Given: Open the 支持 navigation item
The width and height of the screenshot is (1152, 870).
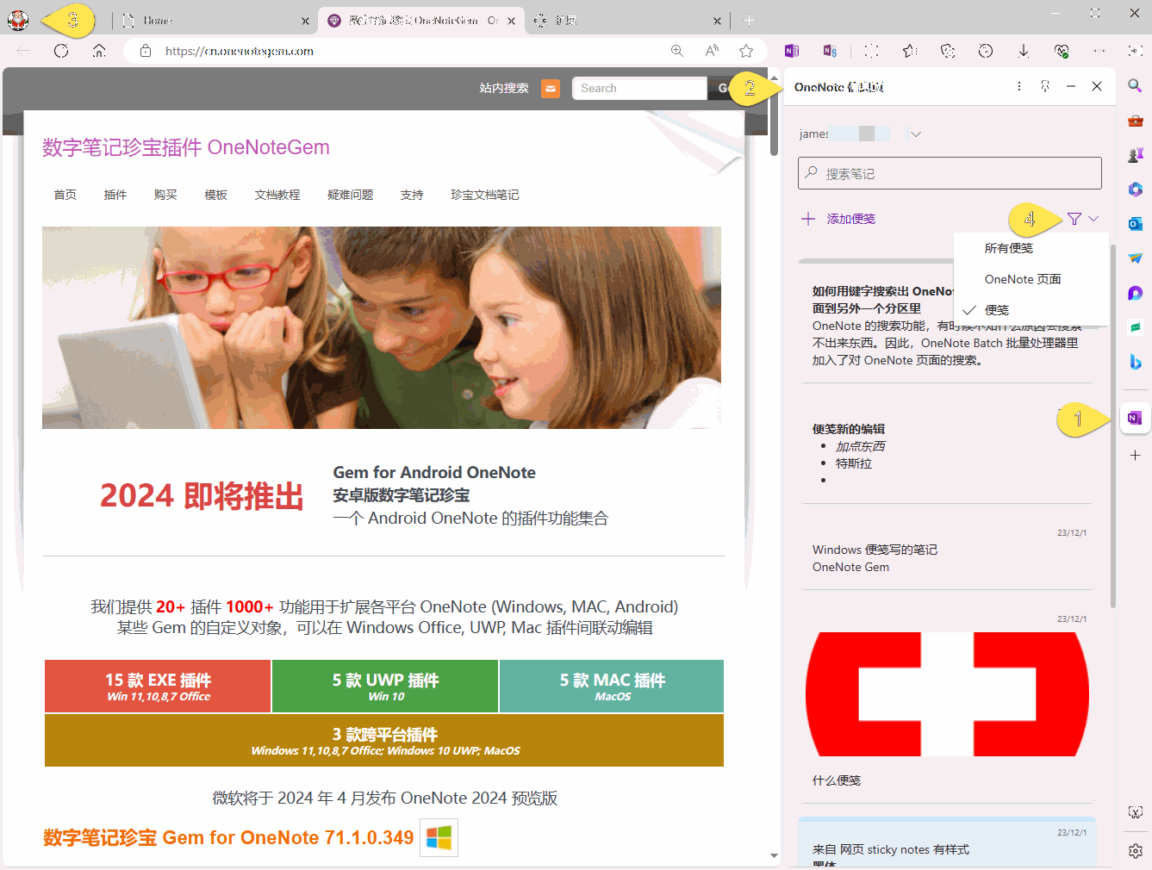Looking at the screenshot, I should [x=412, y=195].
